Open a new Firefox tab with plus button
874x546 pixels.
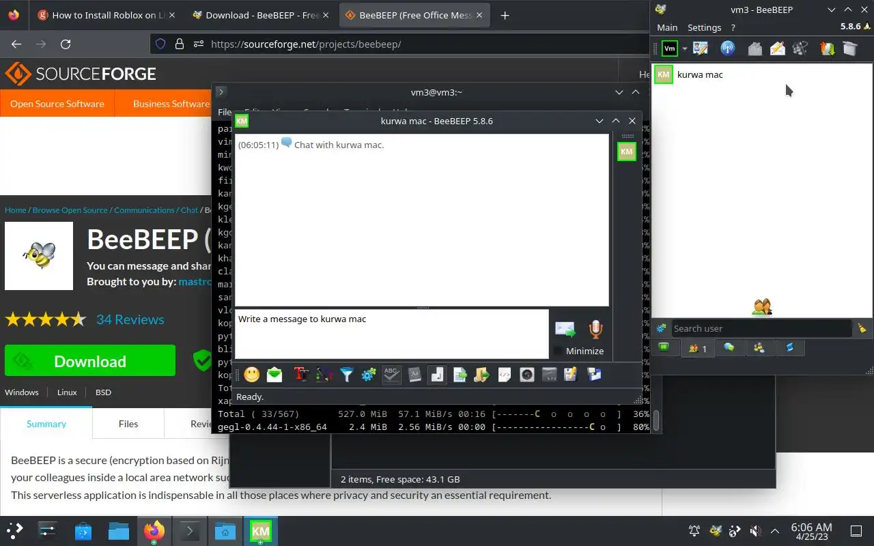coord(505,15)
